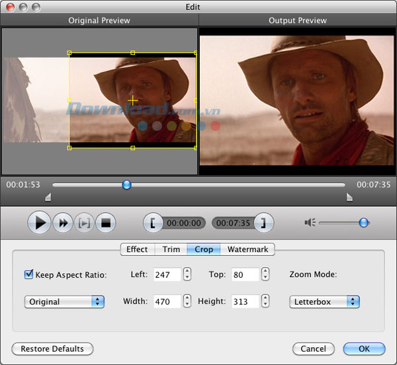The height and width of the screenshot is (365, 397).
Task: Click the Output Preview image
Action: [x=296, y=101]
